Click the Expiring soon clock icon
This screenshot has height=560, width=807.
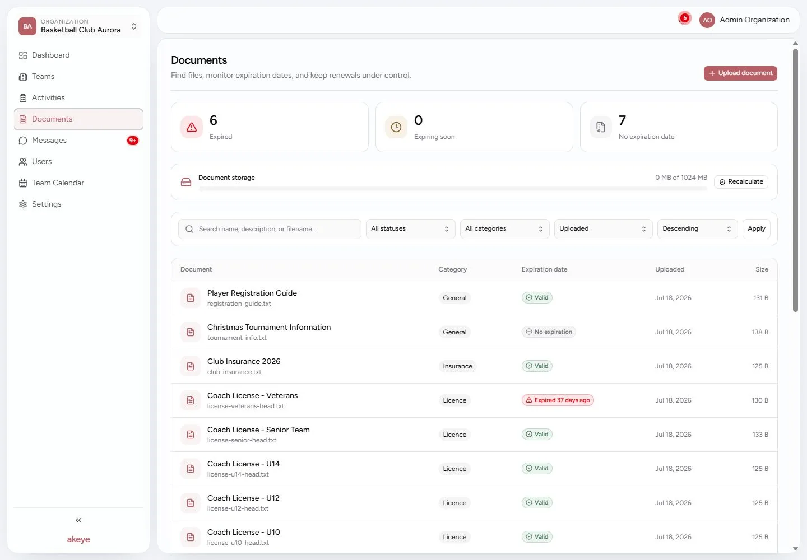click(396, 127)
